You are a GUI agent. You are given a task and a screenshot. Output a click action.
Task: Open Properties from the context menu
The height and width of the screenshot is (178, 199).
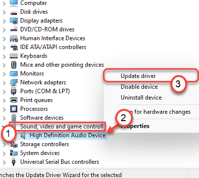click(x=135, y=126)
